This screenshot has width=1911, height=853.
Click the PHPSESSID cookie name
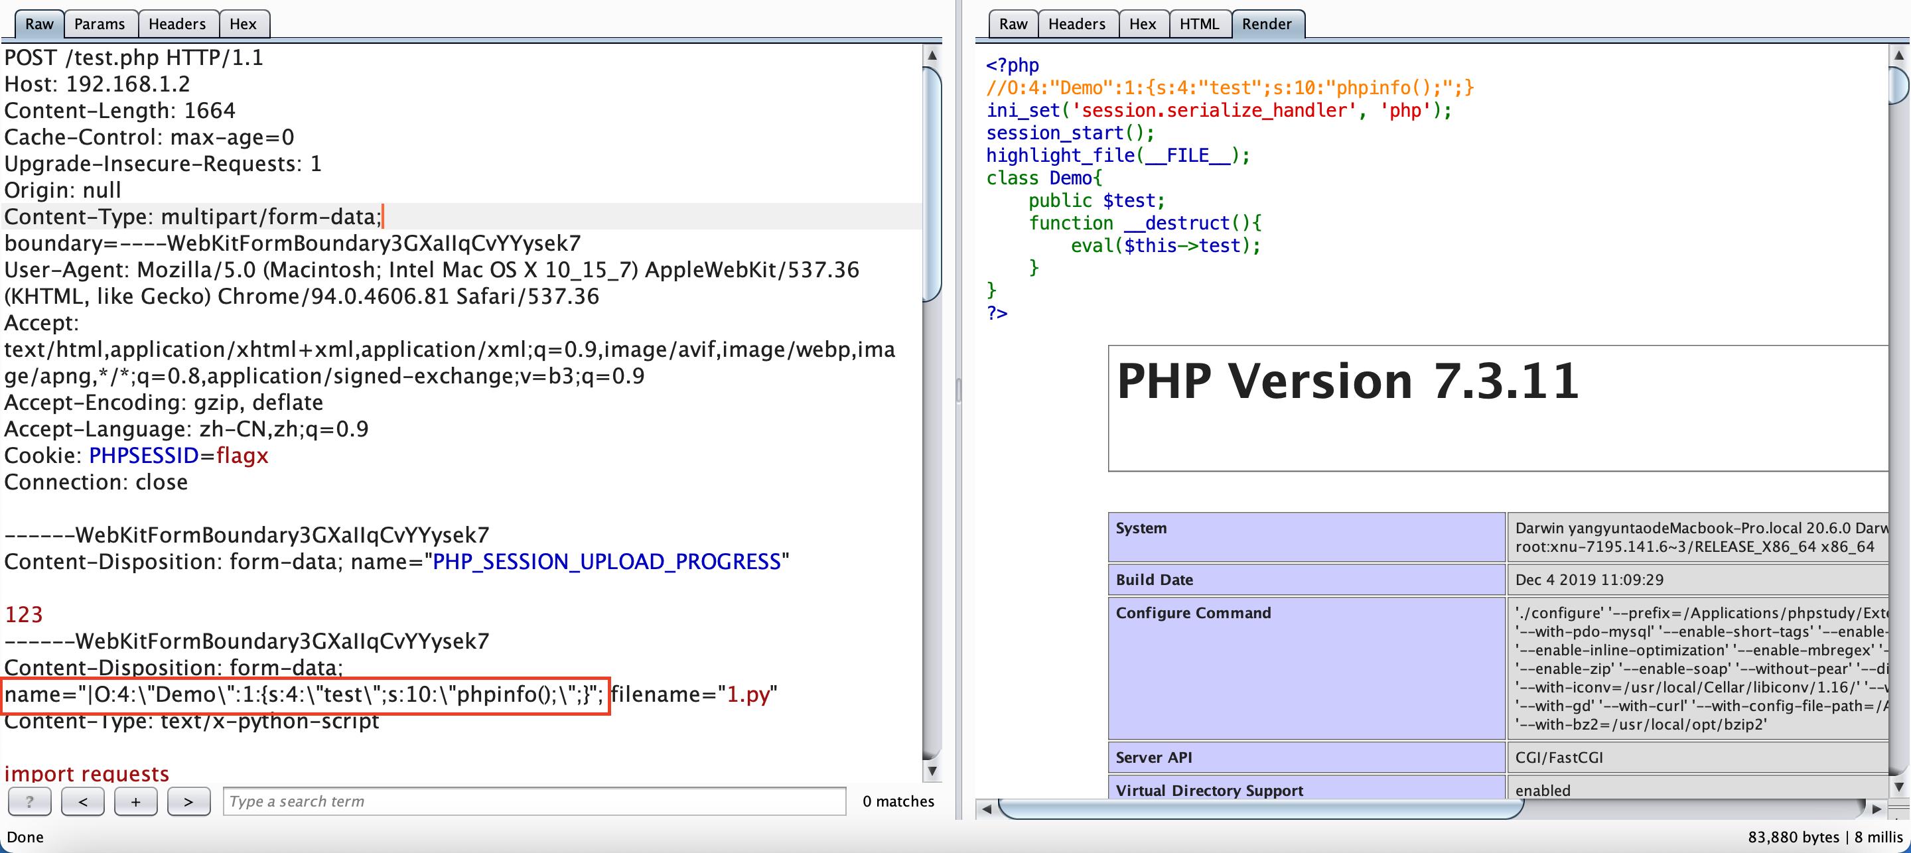[x=144, y=456]
